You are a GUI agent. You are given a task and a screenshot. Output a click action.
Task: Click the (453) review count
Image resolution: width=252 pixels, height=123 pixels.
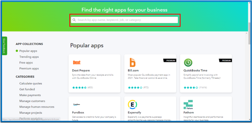(90, 88)
